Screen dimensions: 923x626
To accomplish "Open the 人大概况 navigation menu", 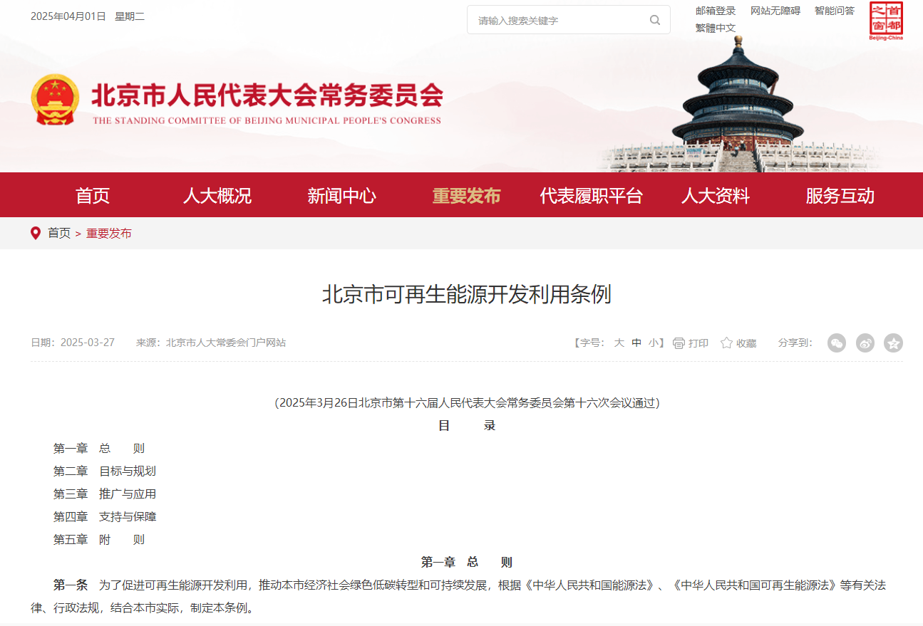I will (217, 196).
